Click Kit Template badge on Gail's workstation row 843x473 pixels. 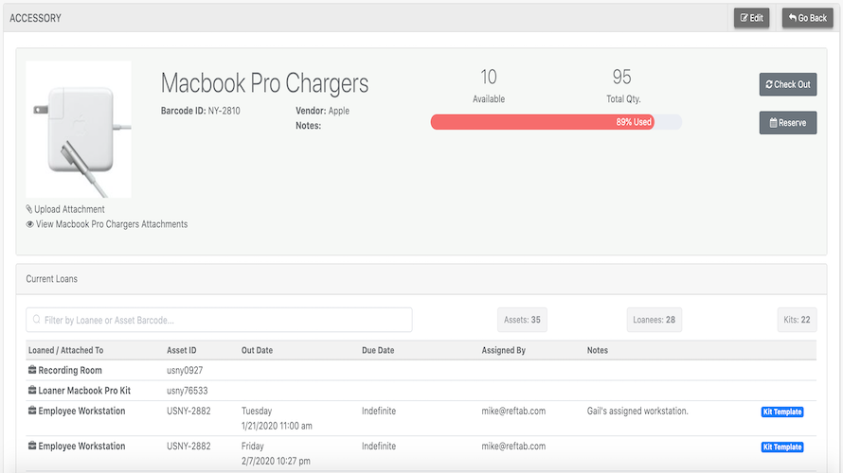coord(782,412)
